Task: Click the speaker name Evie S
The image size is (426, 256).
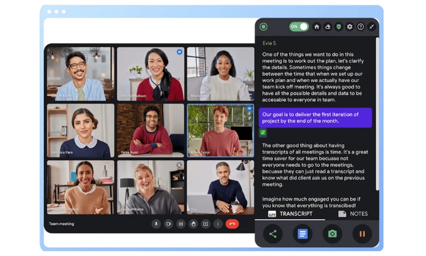Action: (269, 43)
